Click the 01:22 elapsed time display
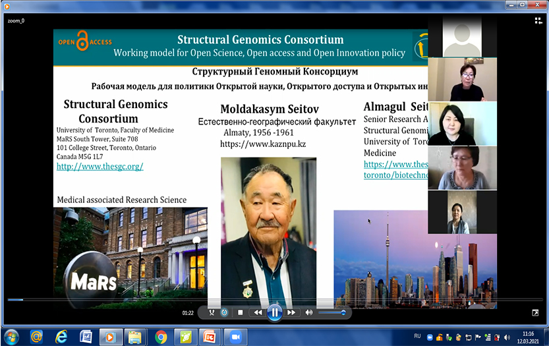Screen dimensions: 549x346 [x=188, y=313]
